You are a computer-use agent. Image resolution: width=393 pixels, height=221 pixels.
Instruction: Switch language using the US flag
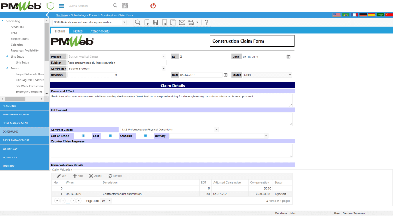click(337, 15)
